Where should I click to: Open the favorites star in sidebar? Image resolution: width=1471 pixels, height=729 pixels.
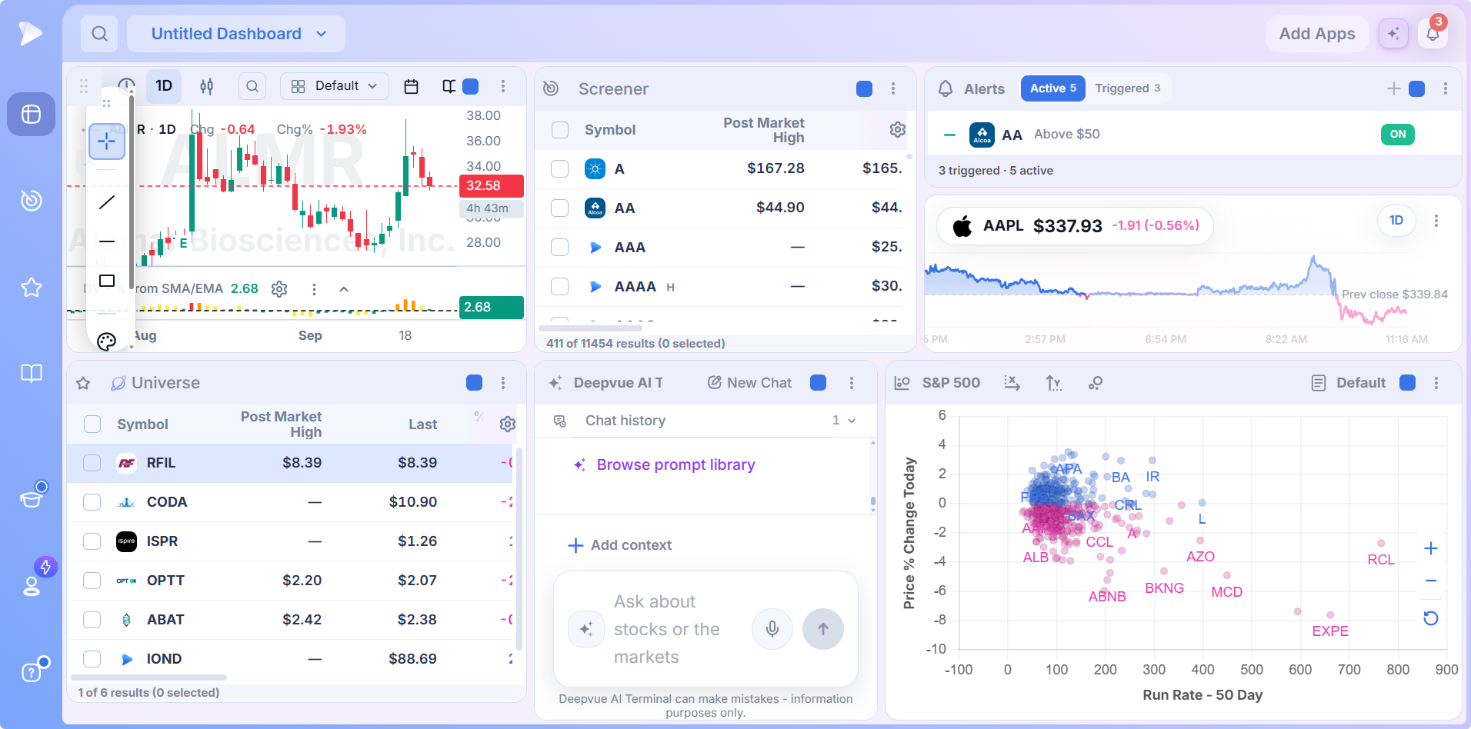(x=31, y=288)
